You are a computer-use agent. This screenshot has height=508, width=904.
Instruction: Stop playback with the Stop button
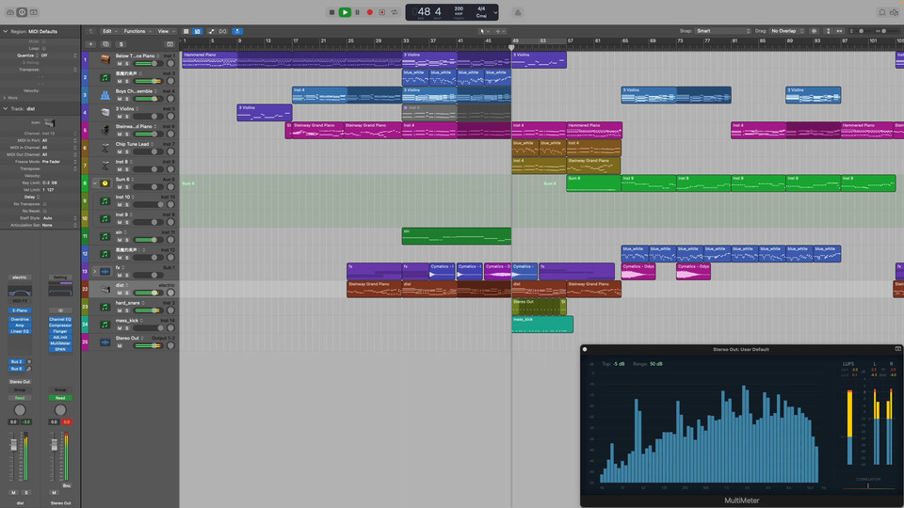pos(331,12)
